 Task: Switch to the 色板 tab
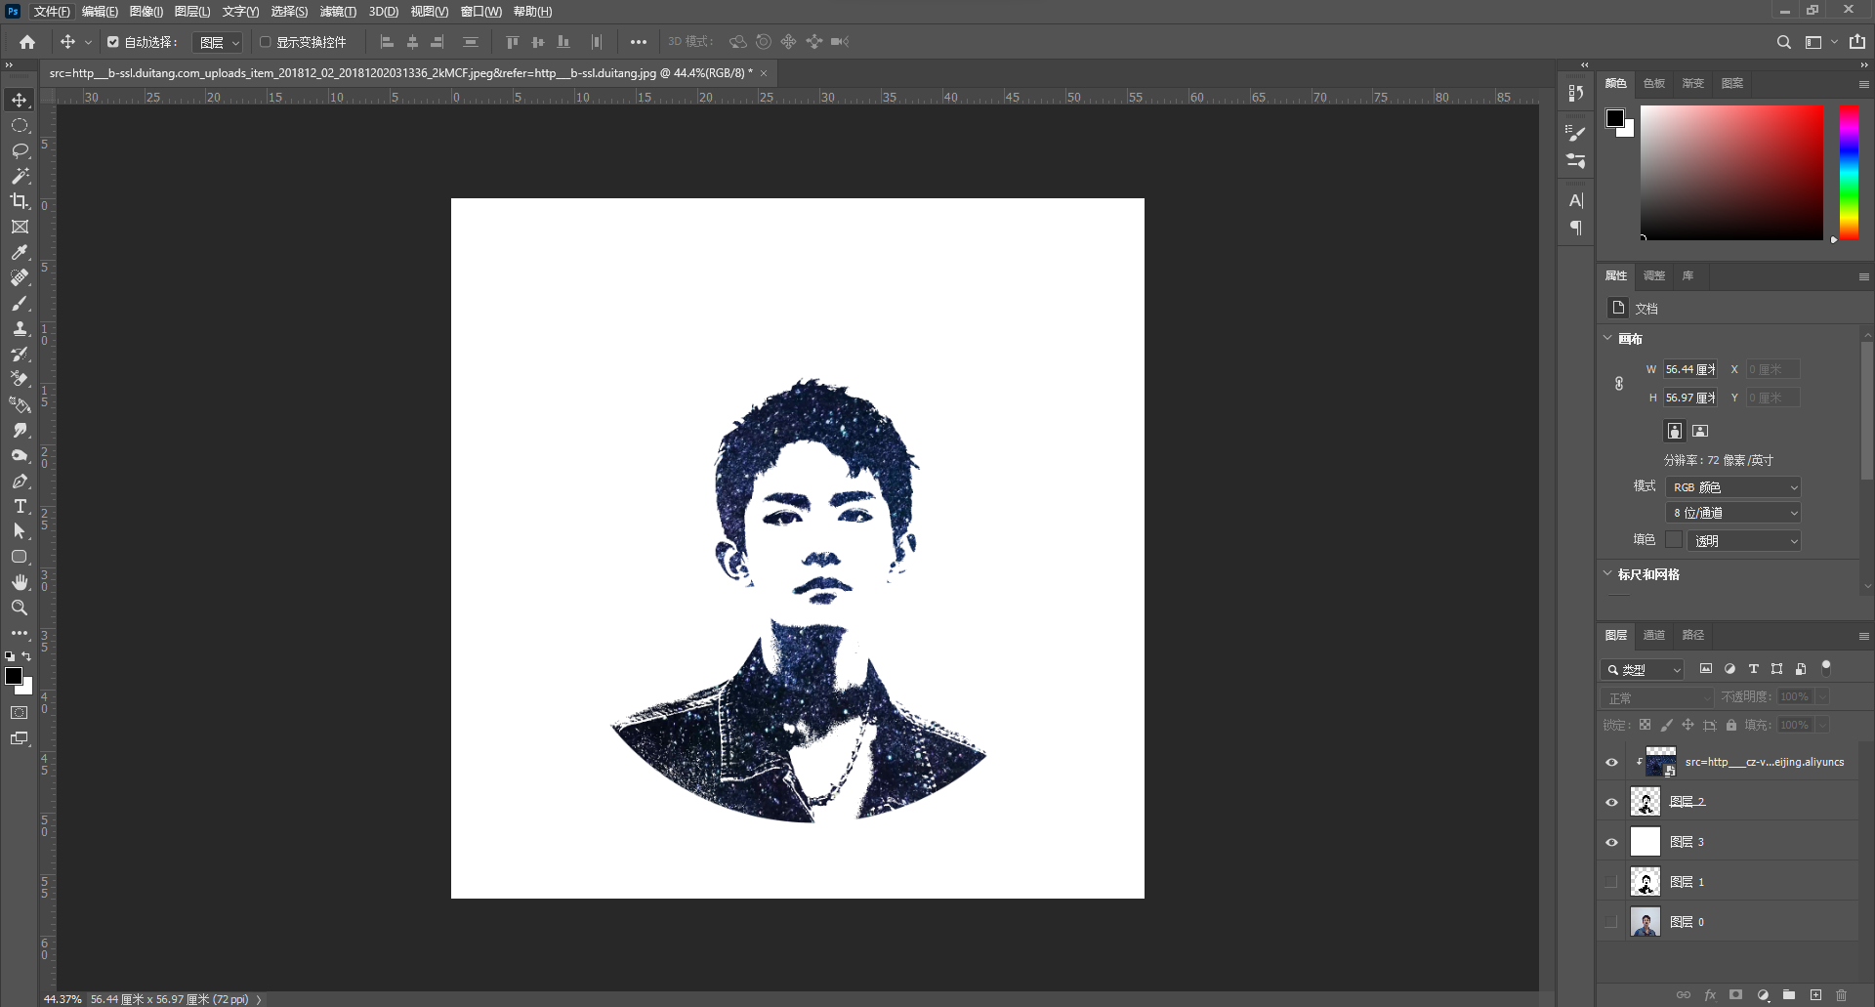pos(1654,83)
